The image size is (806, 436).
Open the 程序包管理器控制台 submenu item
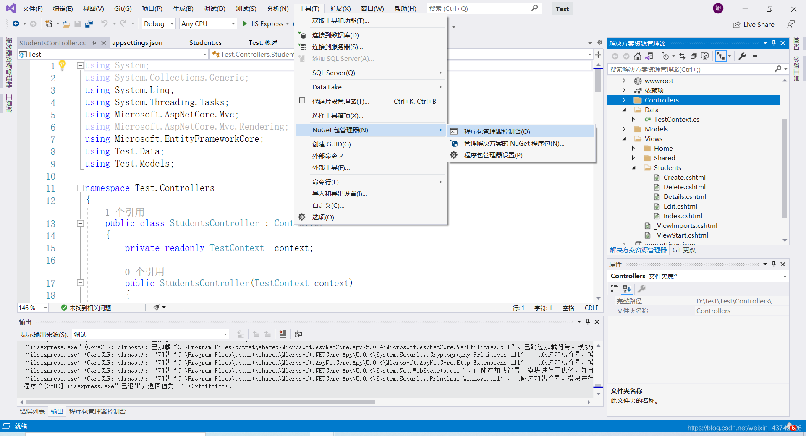tap(521, 131)
